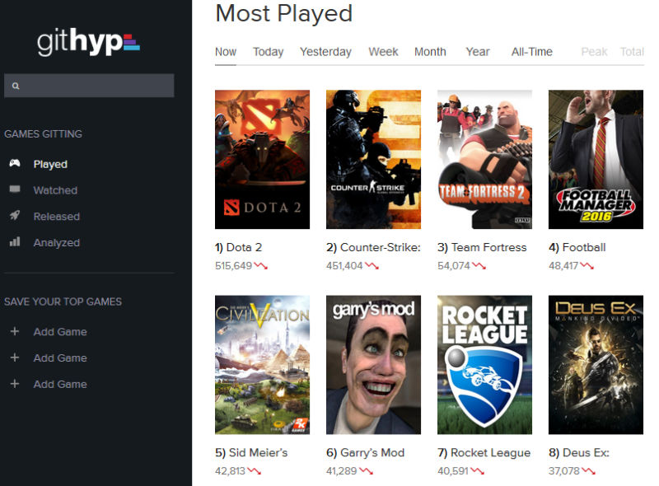Open the Dota 2 cover image

tap(262, 159)
